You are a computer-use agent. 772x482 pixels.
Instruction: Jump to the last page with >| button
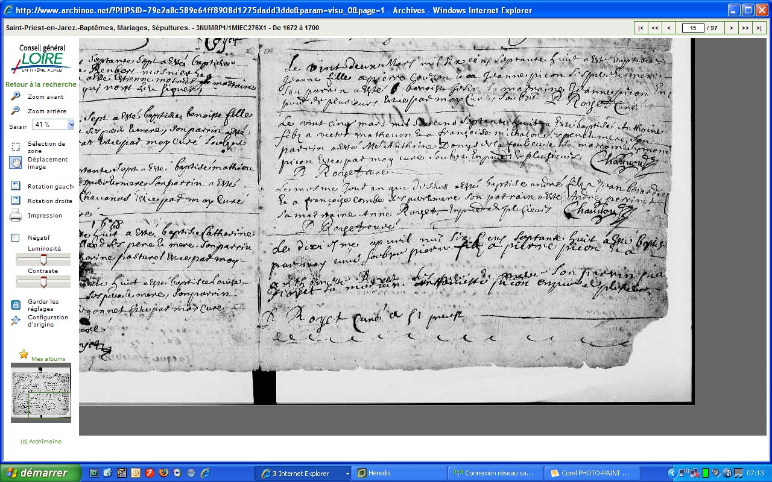pos(759,28)
